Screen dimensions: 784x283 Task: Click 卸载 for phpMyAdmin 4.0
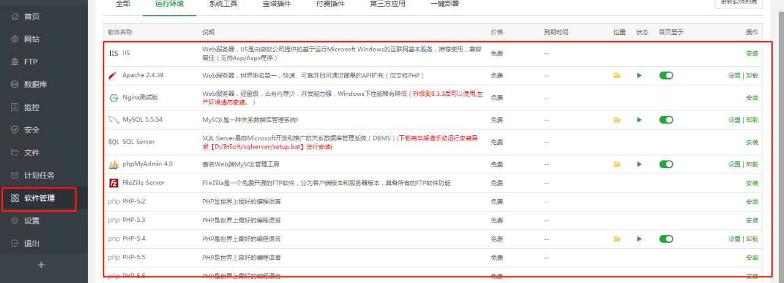[752, 164]
